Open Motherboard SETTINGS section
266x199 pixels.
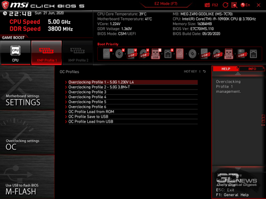[27, 100]
